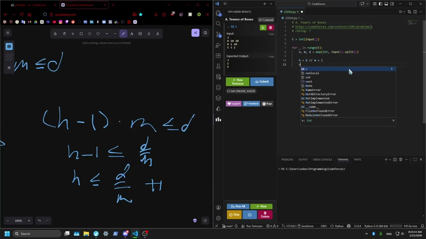Open the Excalidraw hamburger main menu
Screen dimensions: 426x239
click(x=8, y=33)
